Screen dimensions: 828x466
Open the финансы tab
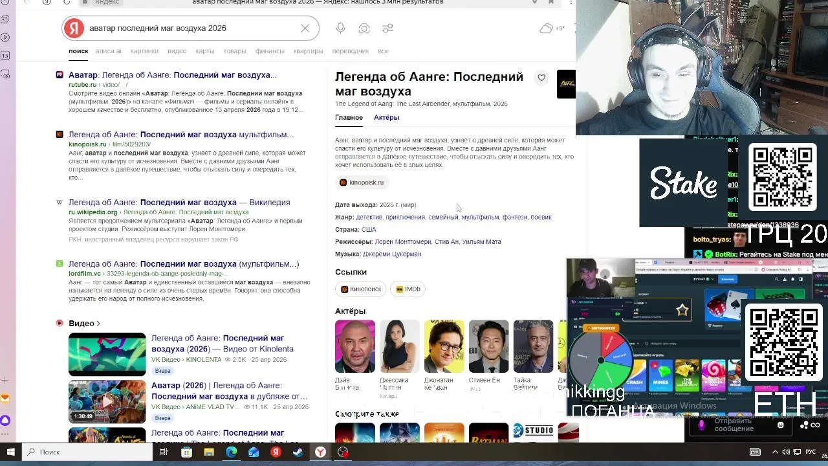pos(270,51)
